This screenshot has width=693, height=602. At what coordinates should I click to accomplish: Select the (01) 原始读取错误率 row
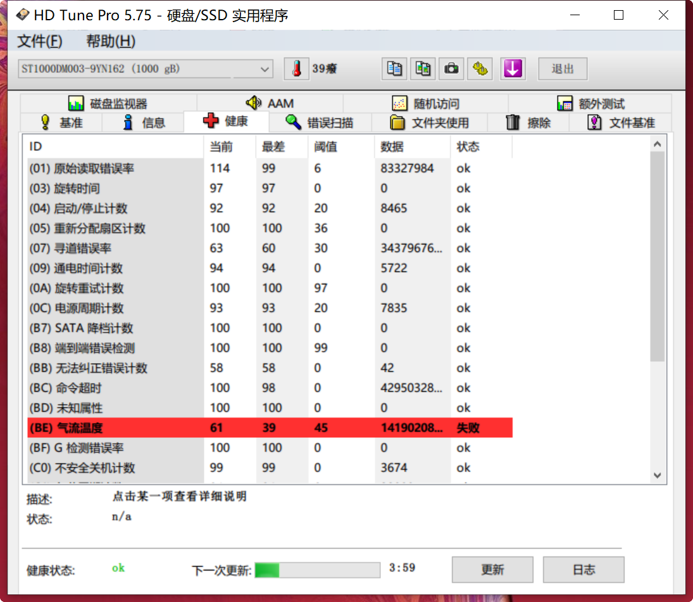coord(270,168)
